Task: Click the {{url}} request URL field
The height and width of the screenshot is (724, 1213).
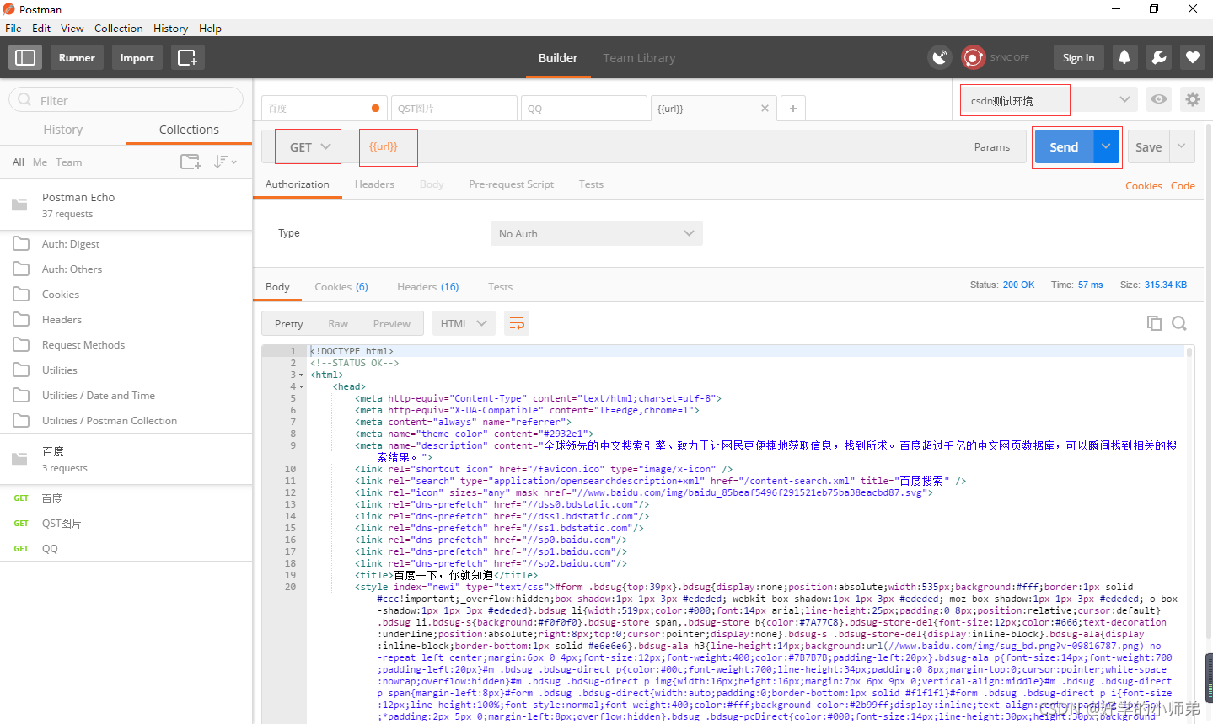Action: point(657,146)
